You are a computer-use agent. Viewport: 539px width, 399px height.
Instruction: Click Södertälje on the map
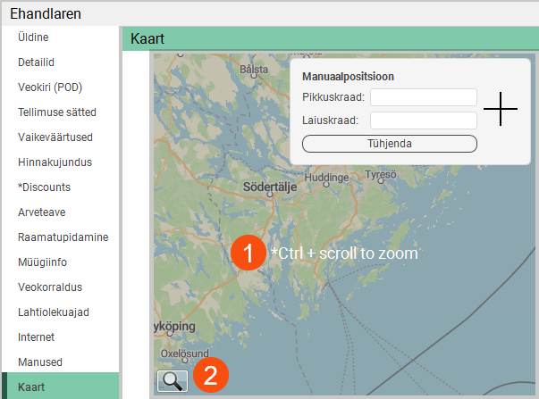click(272, 187)
